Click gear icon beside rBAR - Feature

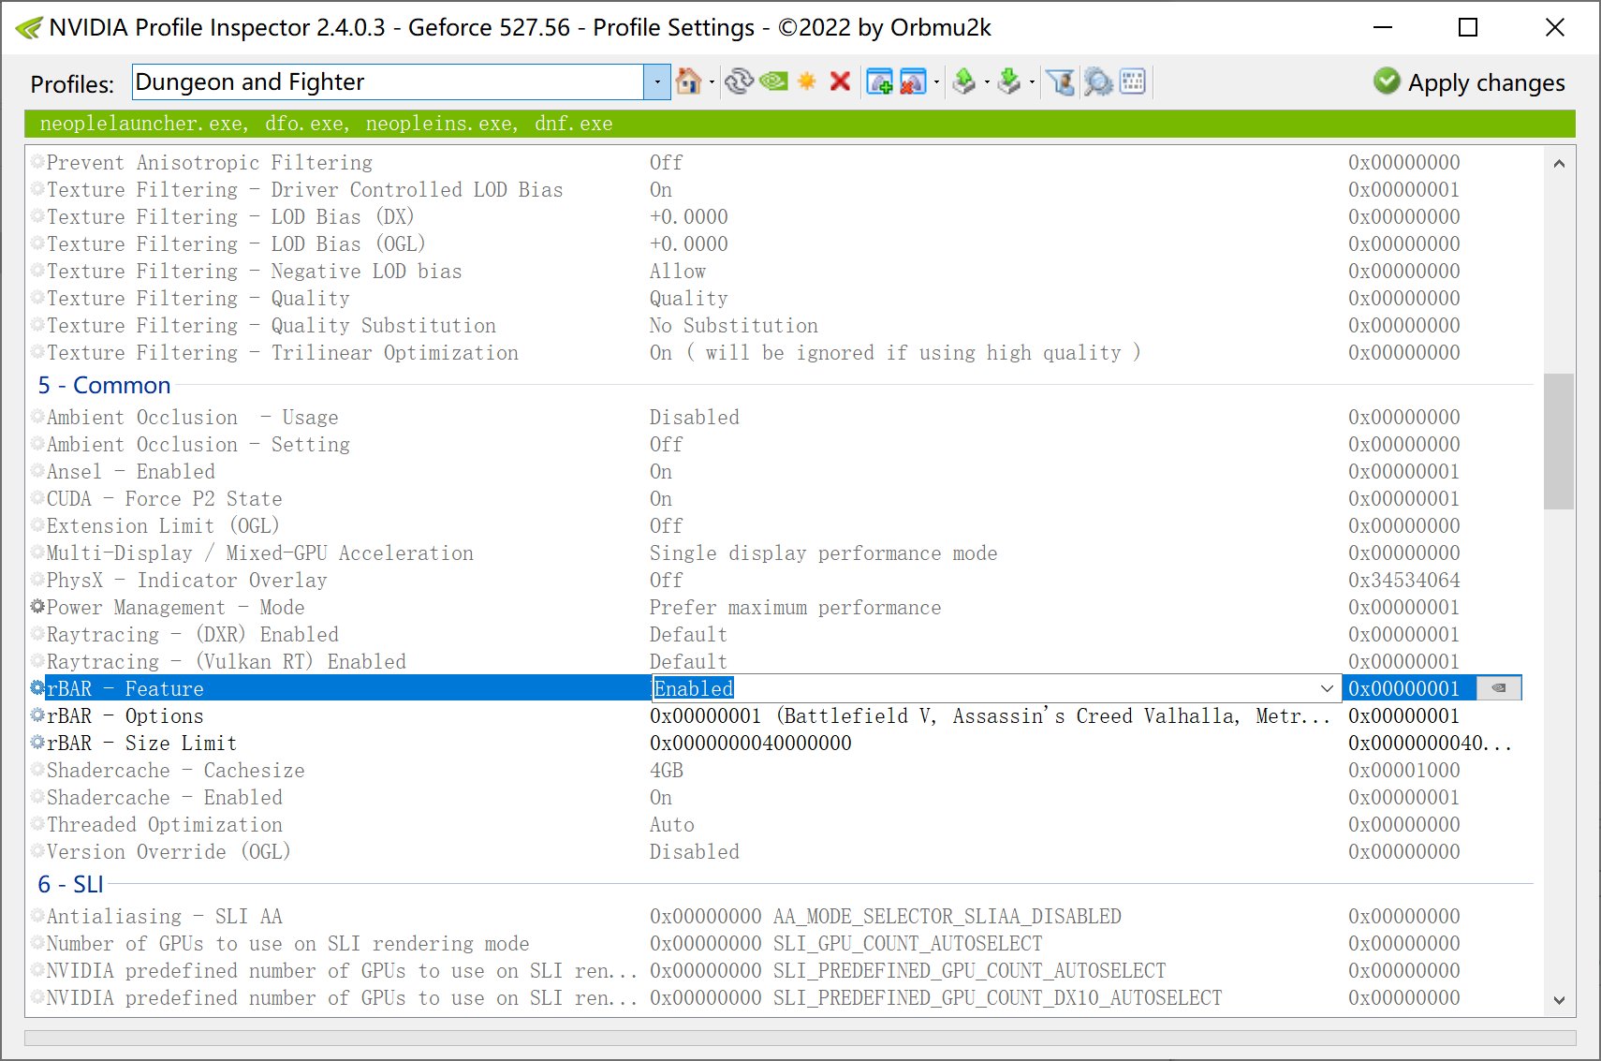37,688
